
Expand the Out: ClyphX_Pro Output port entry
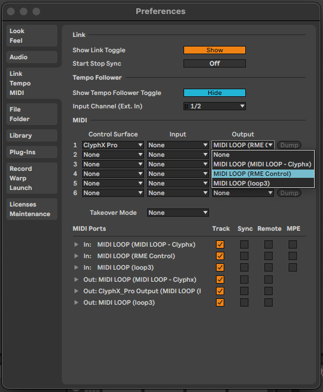[76, 291]
